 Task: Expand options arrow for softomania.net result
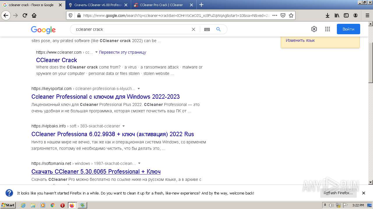point(139,163)
